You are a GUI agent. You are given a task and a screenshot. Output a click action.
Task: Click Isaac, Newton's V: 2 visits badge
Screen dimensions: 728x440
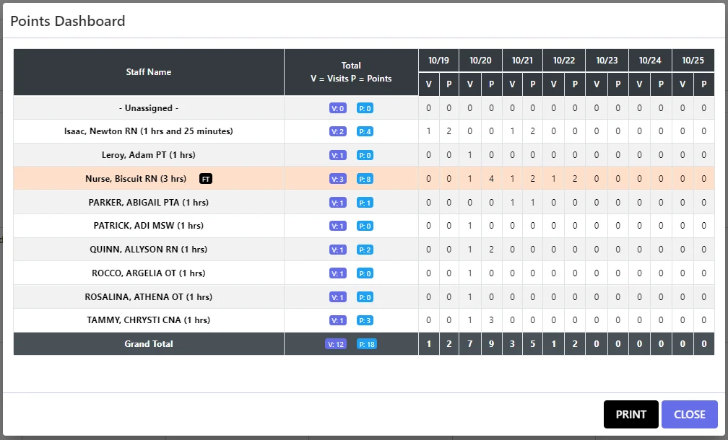337,131
